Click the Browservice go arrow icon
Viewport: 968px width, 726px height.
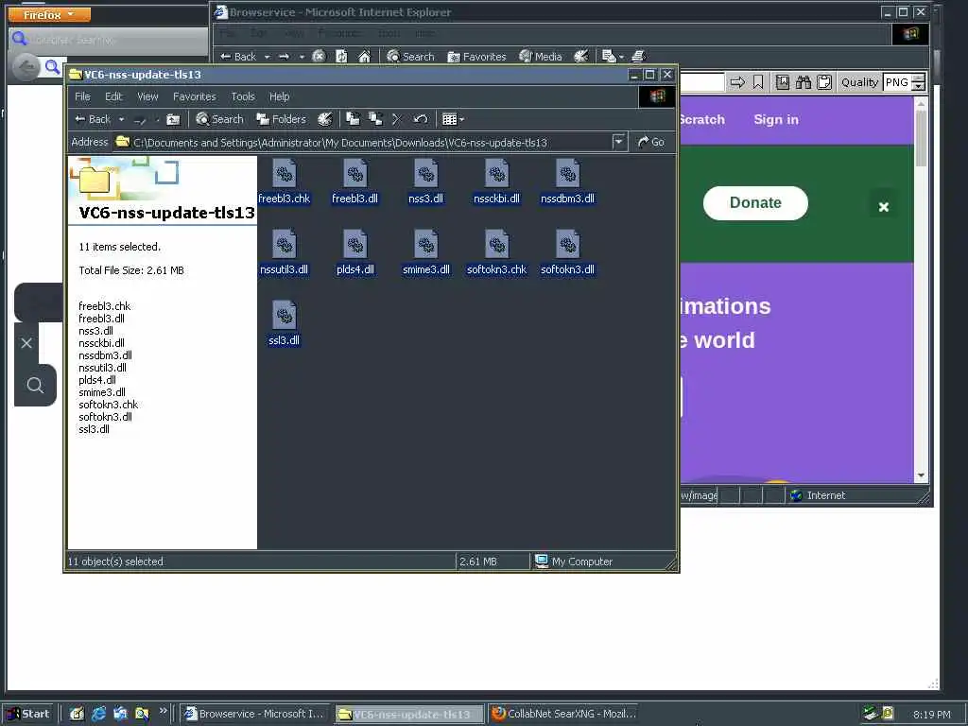point(737,82)
